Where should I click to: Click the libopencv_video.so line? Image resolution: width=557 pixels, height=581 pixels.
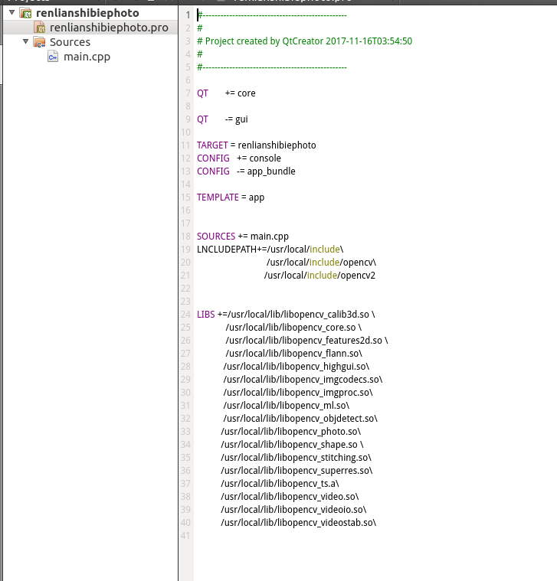pos(290,497)
